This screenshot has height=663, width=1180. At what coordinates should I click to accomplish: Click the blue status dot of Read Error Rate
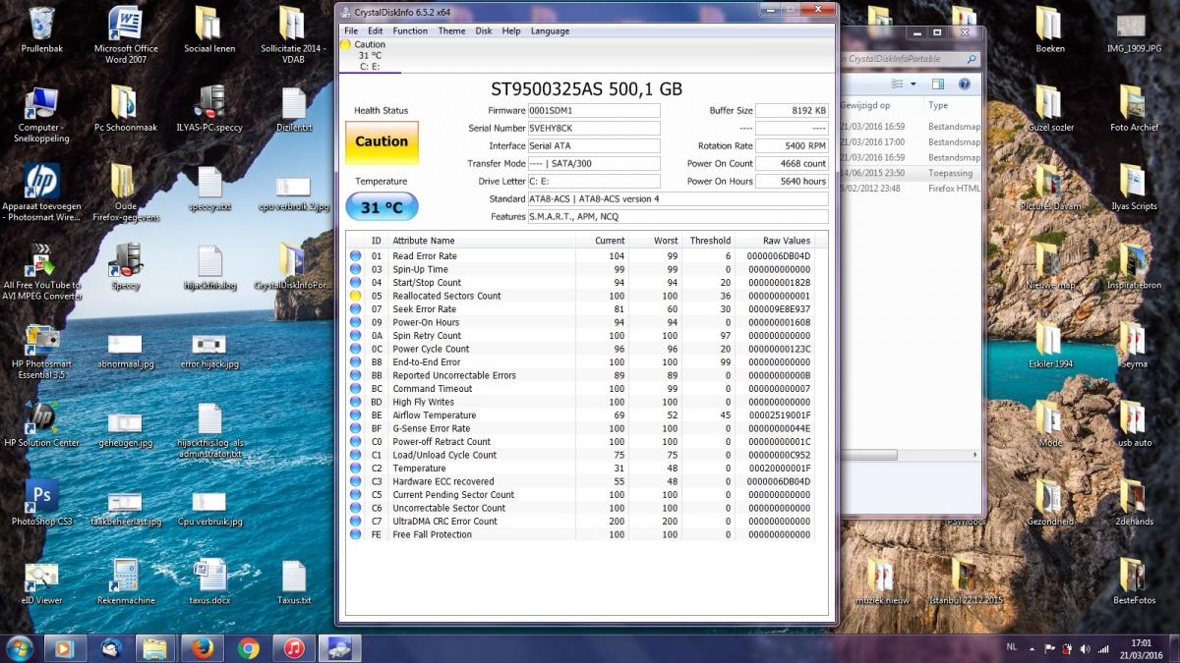356,255
